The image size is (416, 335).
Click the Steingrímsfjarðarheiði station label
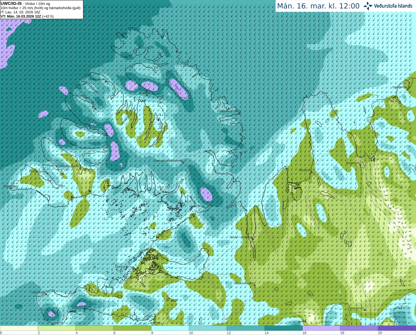[168, 161]
